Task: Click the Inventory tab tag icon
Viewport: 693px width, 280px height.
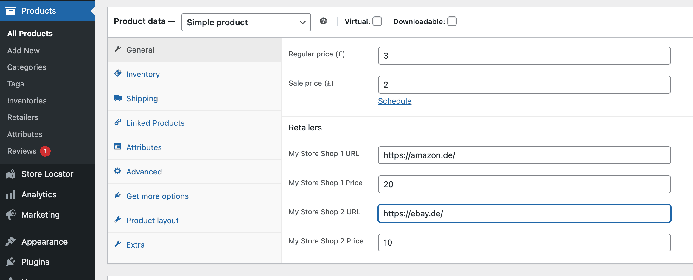Action: (118, 73)
